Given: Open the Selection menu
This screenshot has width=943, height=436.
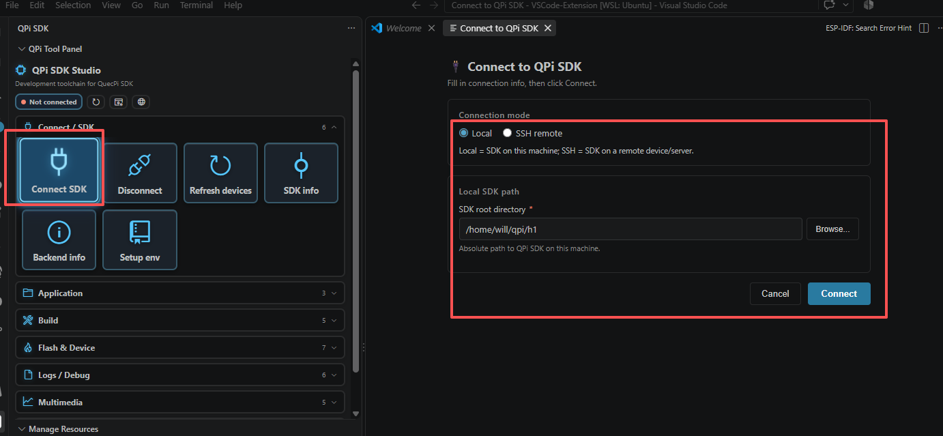Looking at the screenshot, I should pos(73,5).
